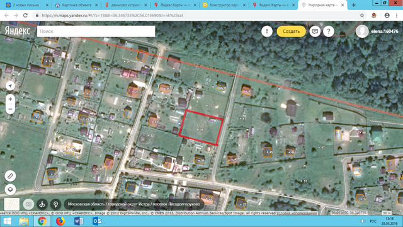
Task: Open the map layers button
Action: point(10,189)
